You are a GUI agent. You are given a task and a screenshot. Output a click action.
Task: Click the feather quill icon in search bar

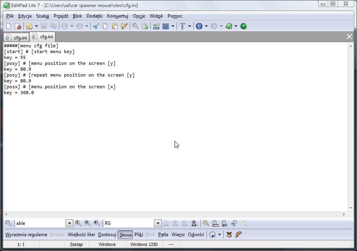(238, 234)
